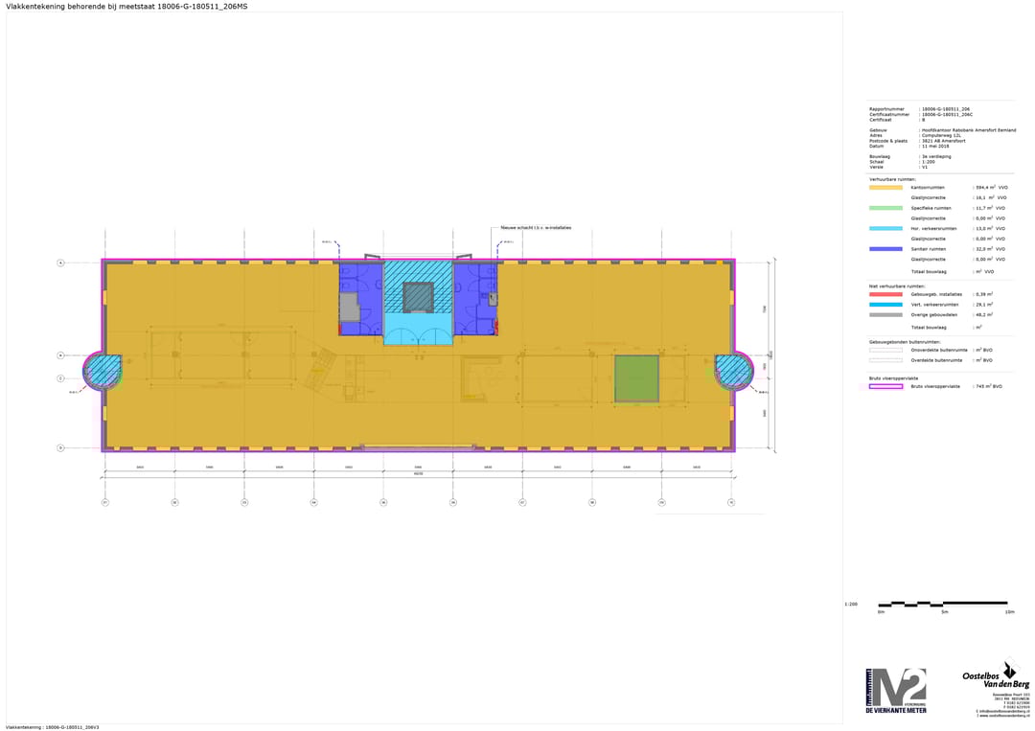1035x731 pixels.
Task: Click the 'Nieuwe schacht' annotation label
Action: coord(536,228)
